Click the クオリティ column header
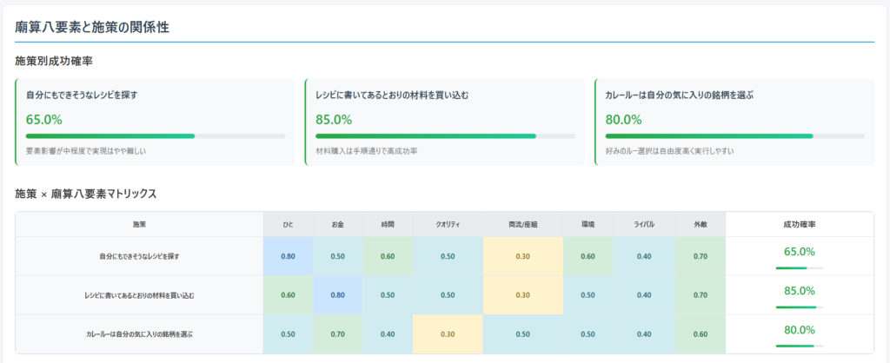The height and width of the screenshot is (363, 890). (x=448, y=224)
